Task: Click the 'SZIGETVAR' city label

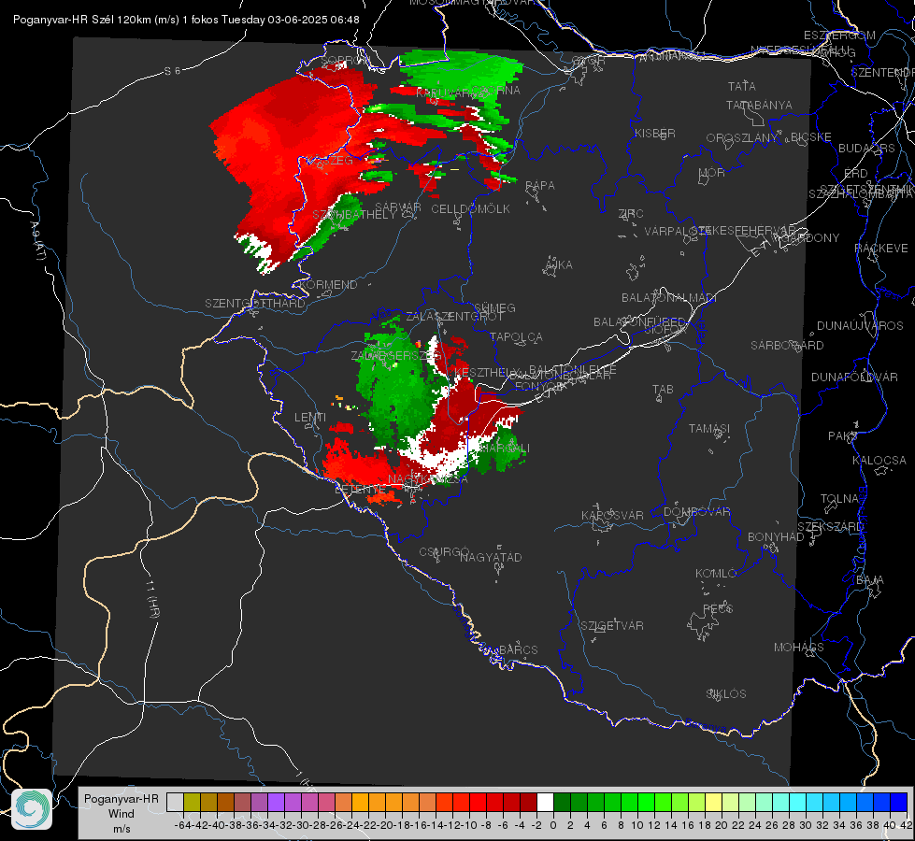Action: pos(612,626)
